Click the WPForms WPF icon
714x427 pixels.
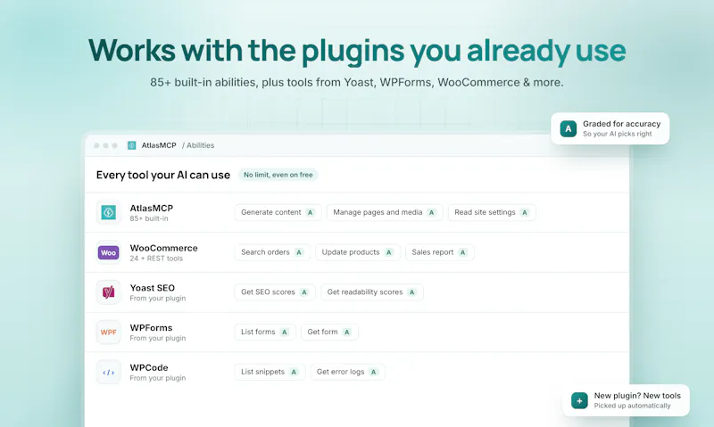click(x=108, y=332)
